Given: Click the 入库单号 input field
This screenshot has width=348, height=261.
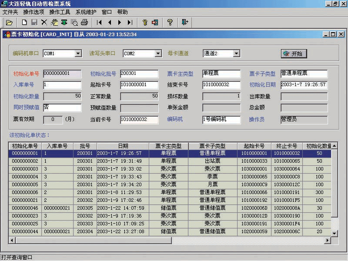Looking at the screenshot, I should [62, 85].
